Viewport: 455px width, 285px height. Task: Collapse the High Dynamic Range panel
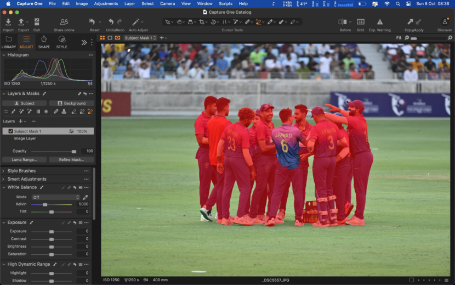tap(4, 264)
